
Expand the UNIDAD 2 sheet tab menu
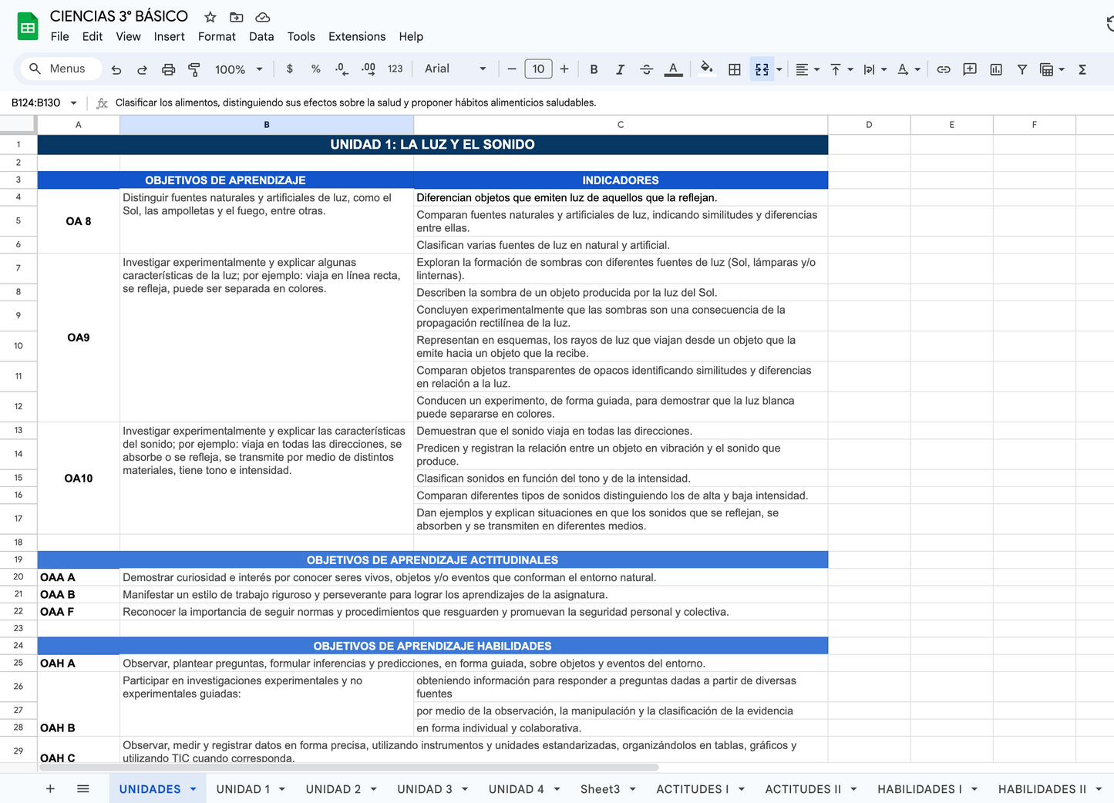click(374, 789)
